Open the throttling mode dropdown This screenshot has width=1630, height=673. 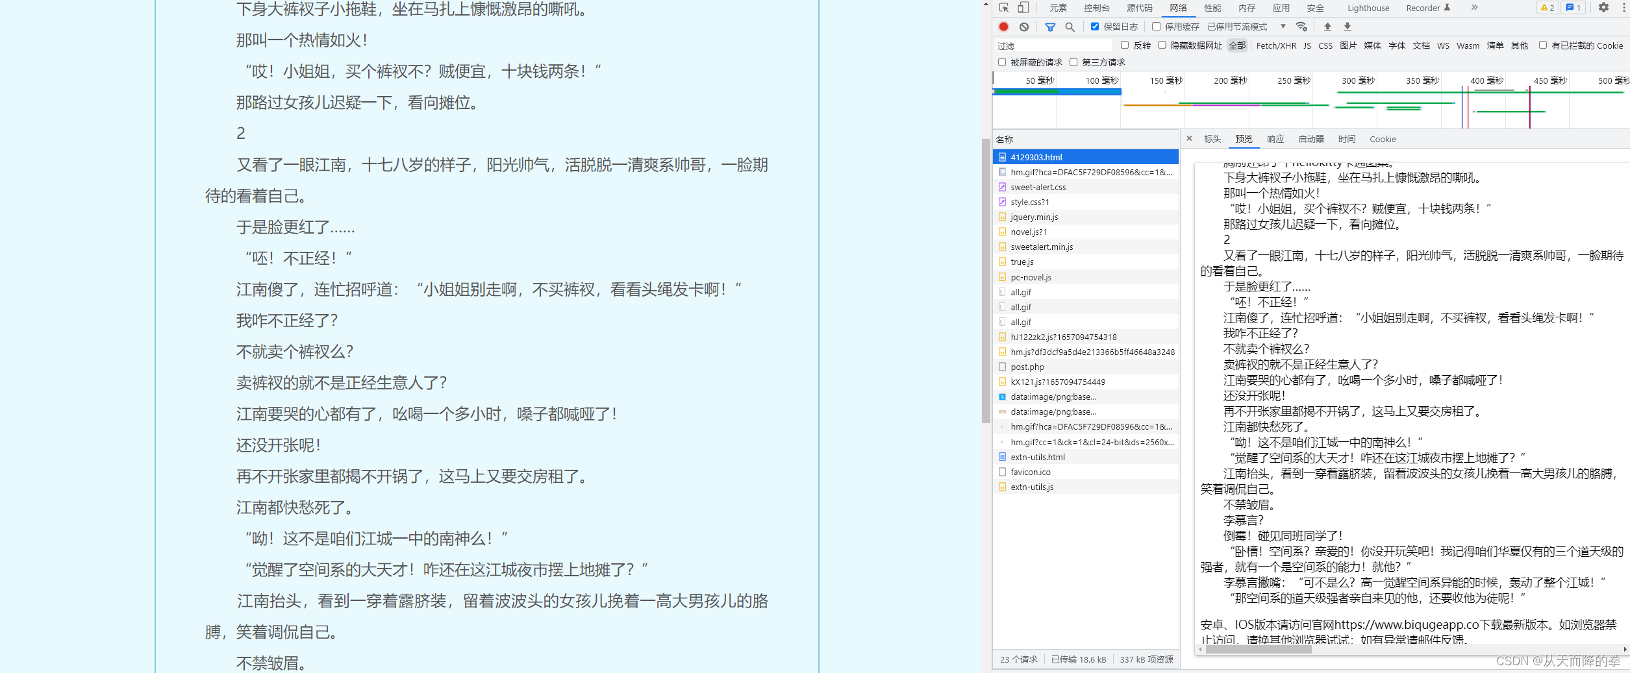[x=1246, y=27]
